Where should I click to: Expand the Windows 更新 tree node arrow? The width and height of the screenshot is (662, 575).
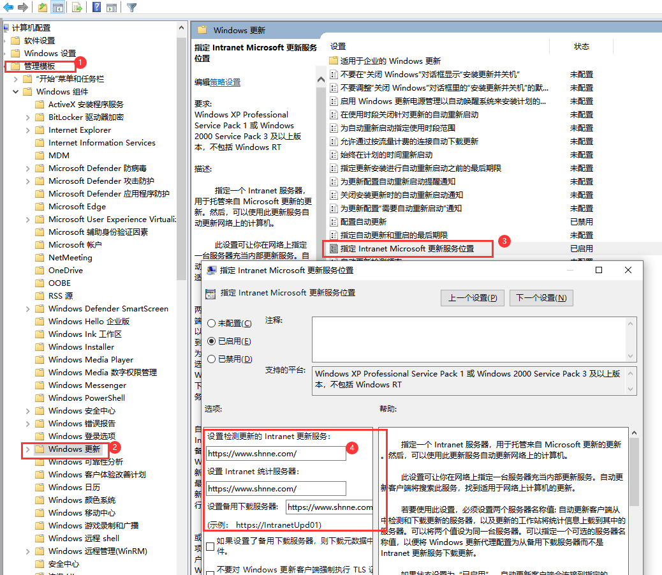coord(28,449)
